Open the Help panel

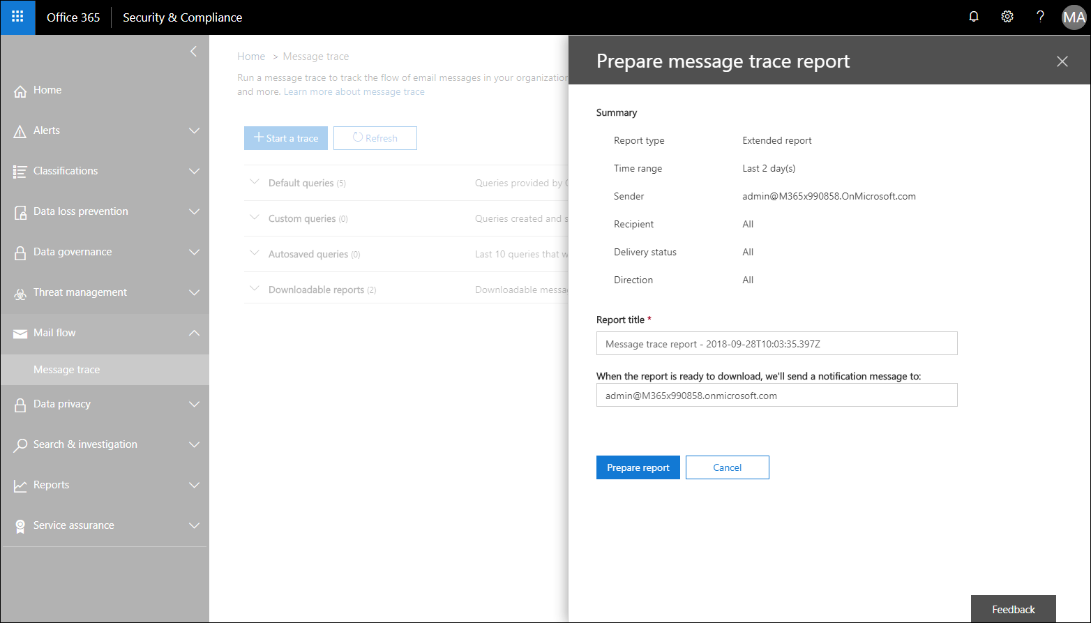click(x=1040, y=16)
